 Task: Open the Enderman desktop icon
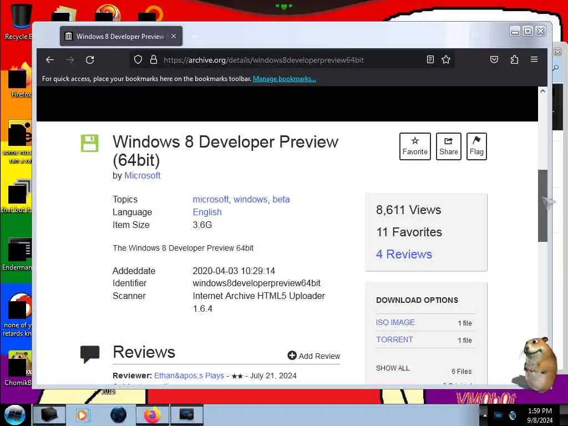click(x=17, y=253)
